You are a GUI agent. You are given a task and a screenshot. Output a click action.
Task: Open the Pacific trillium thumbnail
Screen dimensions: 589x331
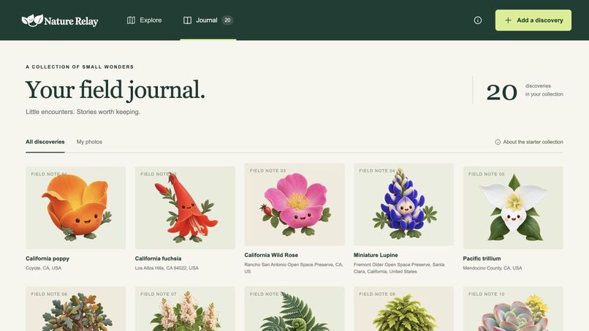click(x=513, y=208)
